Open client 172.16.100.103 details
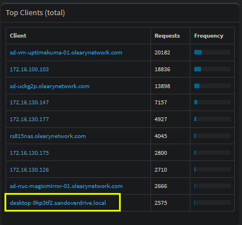This screenshot has height=225, width=242. 29,70
